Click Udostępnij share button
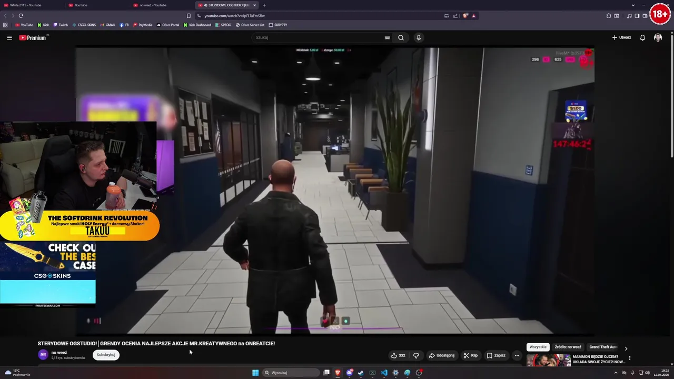 click(x=441, y=355)
